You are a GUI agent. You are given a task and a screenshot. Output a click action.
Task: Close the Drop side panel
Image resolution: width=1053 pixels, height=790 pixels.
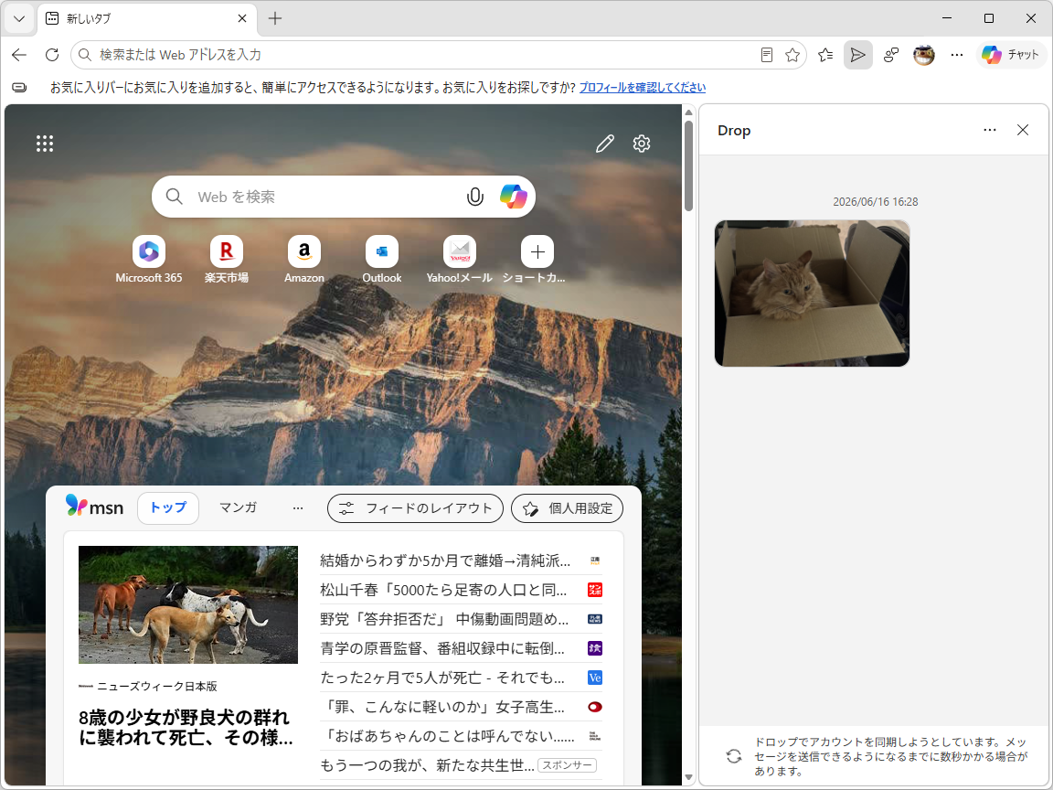click(1023, 130)
